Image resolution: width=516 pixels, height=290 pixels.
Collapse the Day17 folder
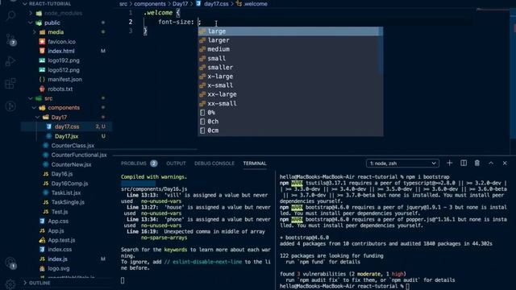tap(38, 118)
